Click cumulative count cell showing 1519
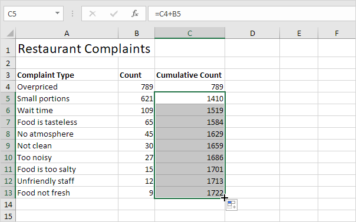 190,110
